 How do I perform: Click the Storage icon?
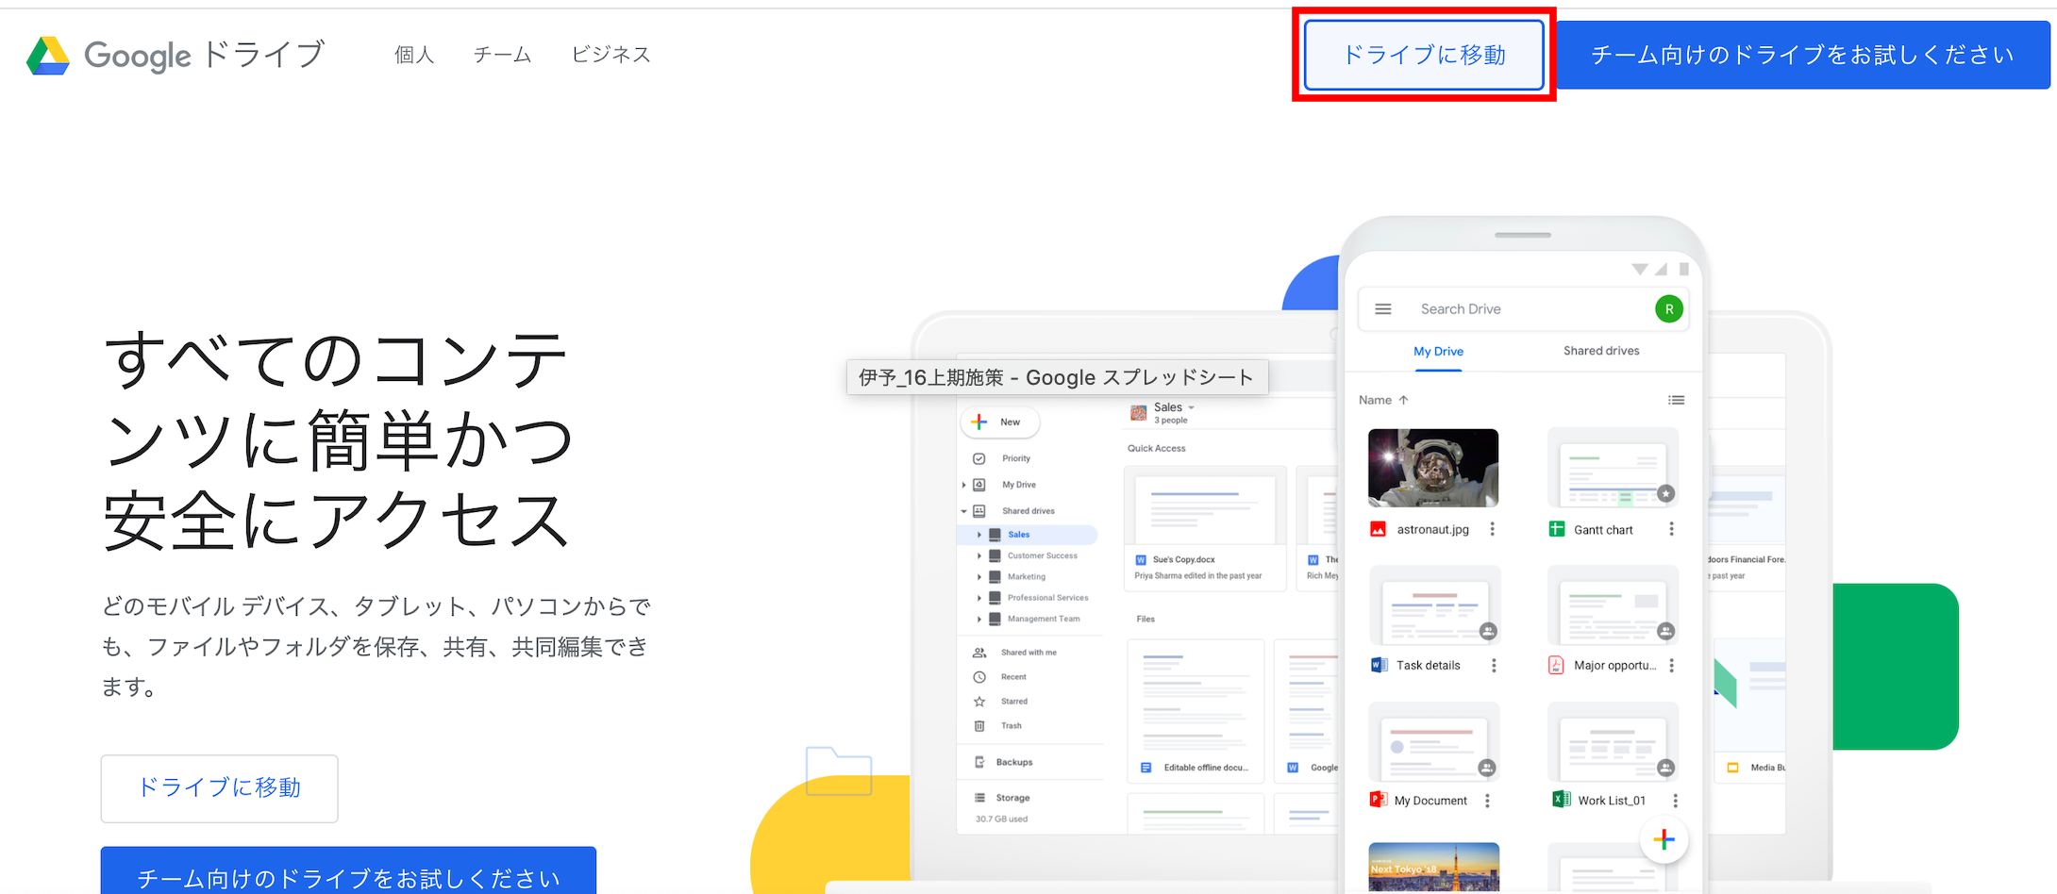[979, 798]
